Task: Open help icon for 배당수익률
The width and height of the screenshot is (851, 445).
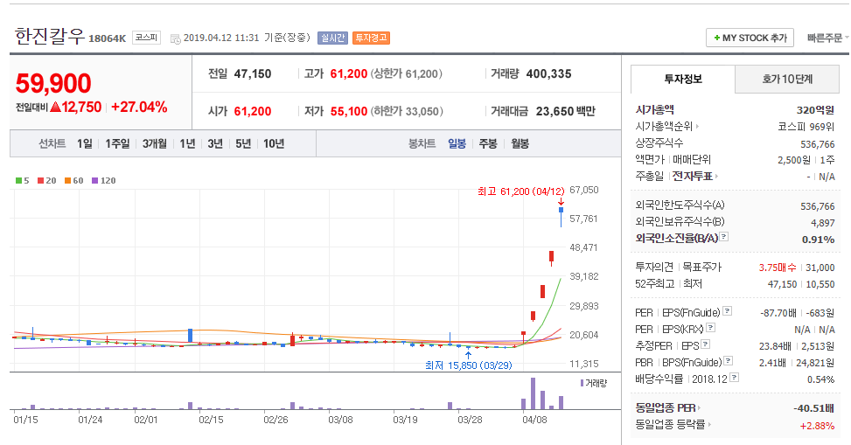Action: tap(735, 377)
